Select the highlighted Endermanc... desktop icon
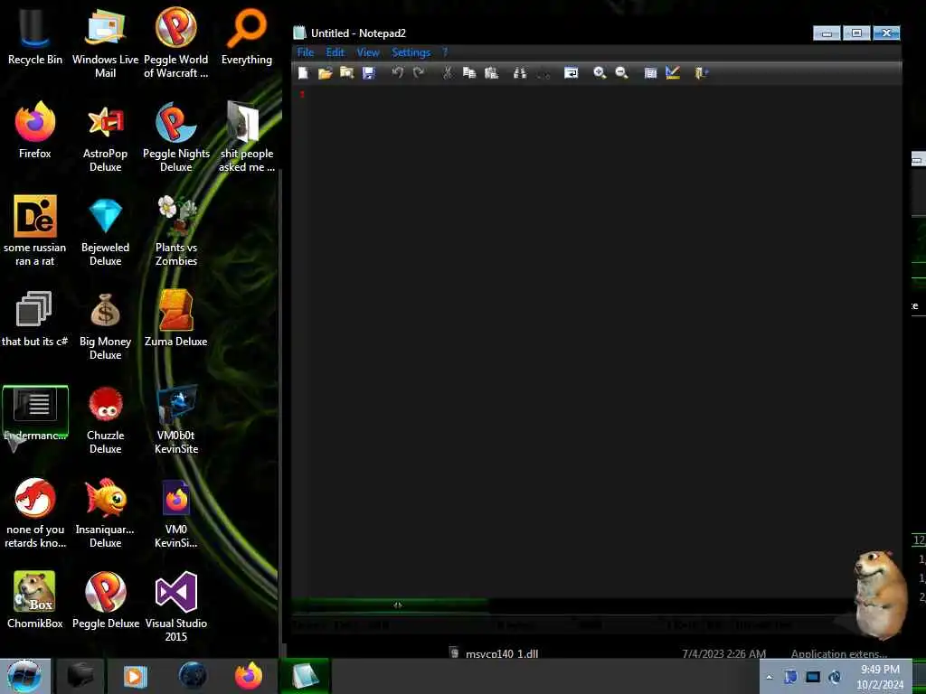This screenshot has width=926, height=694. tap(35, 413)
